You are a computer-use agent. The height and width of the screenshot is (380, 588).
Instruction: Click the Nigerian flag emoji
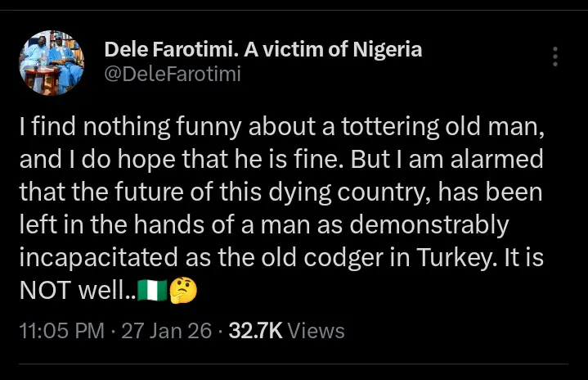pos(154,290)
